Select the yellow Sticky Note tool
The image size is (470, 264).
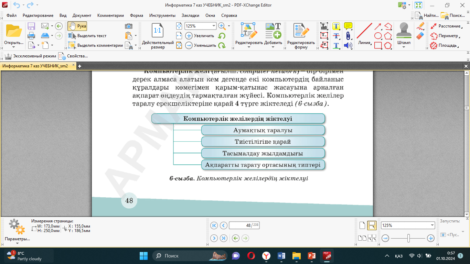coord(348,26)
